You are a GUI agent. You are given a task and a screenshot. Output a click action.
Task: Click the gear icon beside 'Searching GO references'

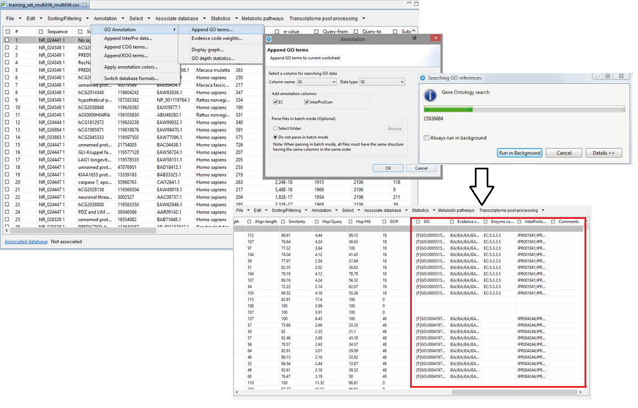click(423, 78)
